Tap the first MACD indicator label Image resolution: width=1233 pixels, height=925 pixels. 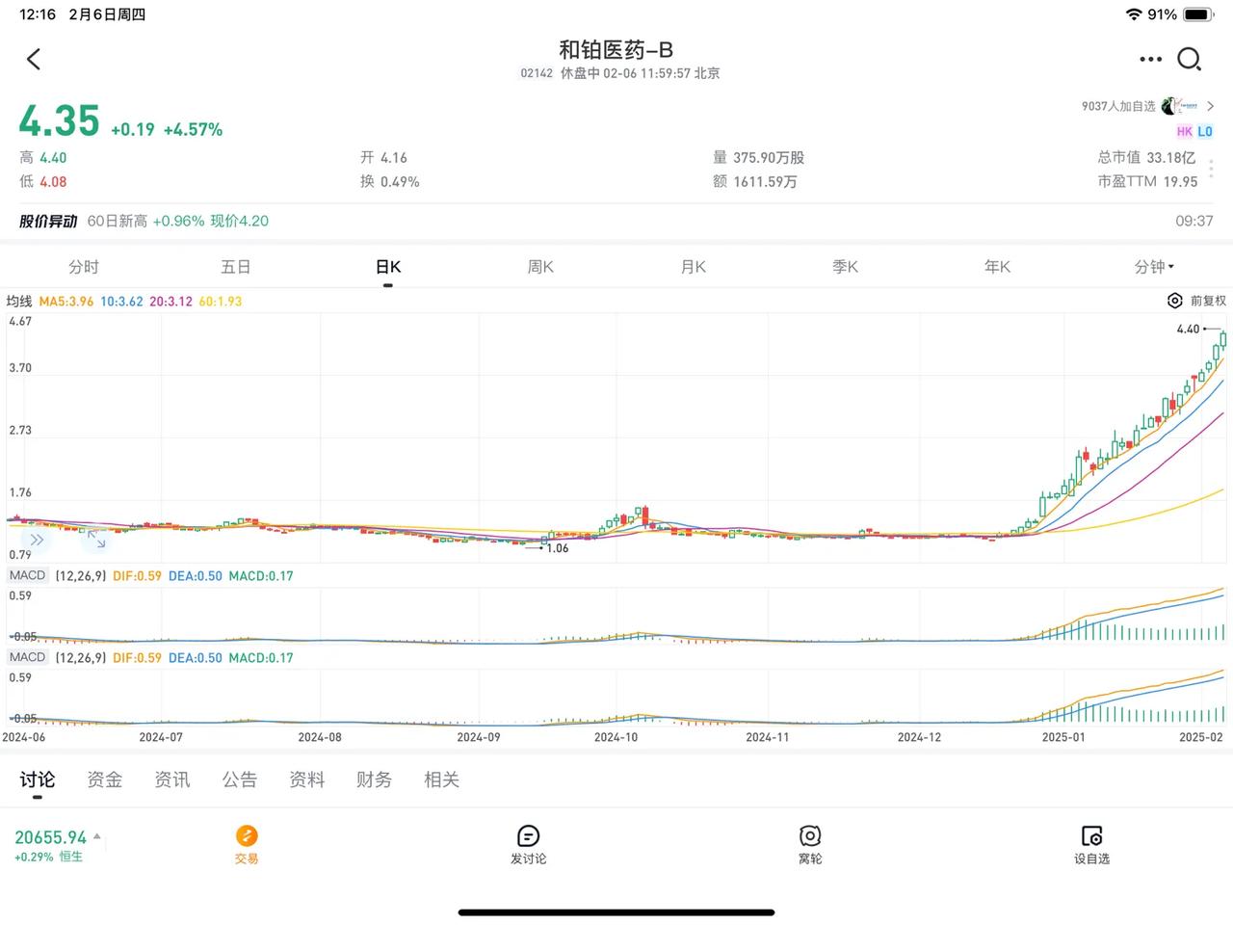[x=27, y=575]
